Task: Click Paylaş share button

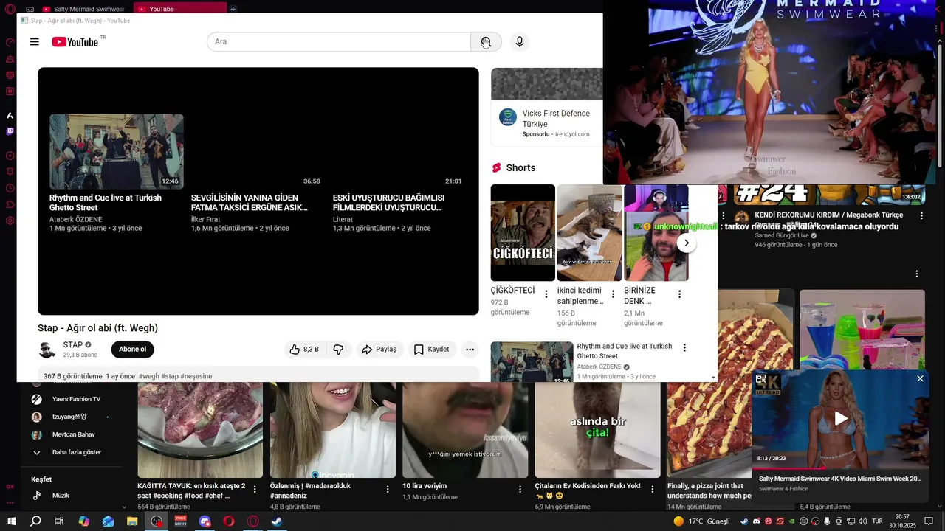Action: pos(379,350)
